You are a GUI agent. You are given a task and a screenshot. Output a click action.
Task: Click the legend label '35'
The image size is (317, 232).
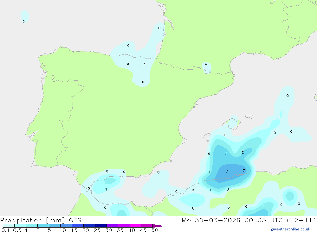click(x=120, y=230)
